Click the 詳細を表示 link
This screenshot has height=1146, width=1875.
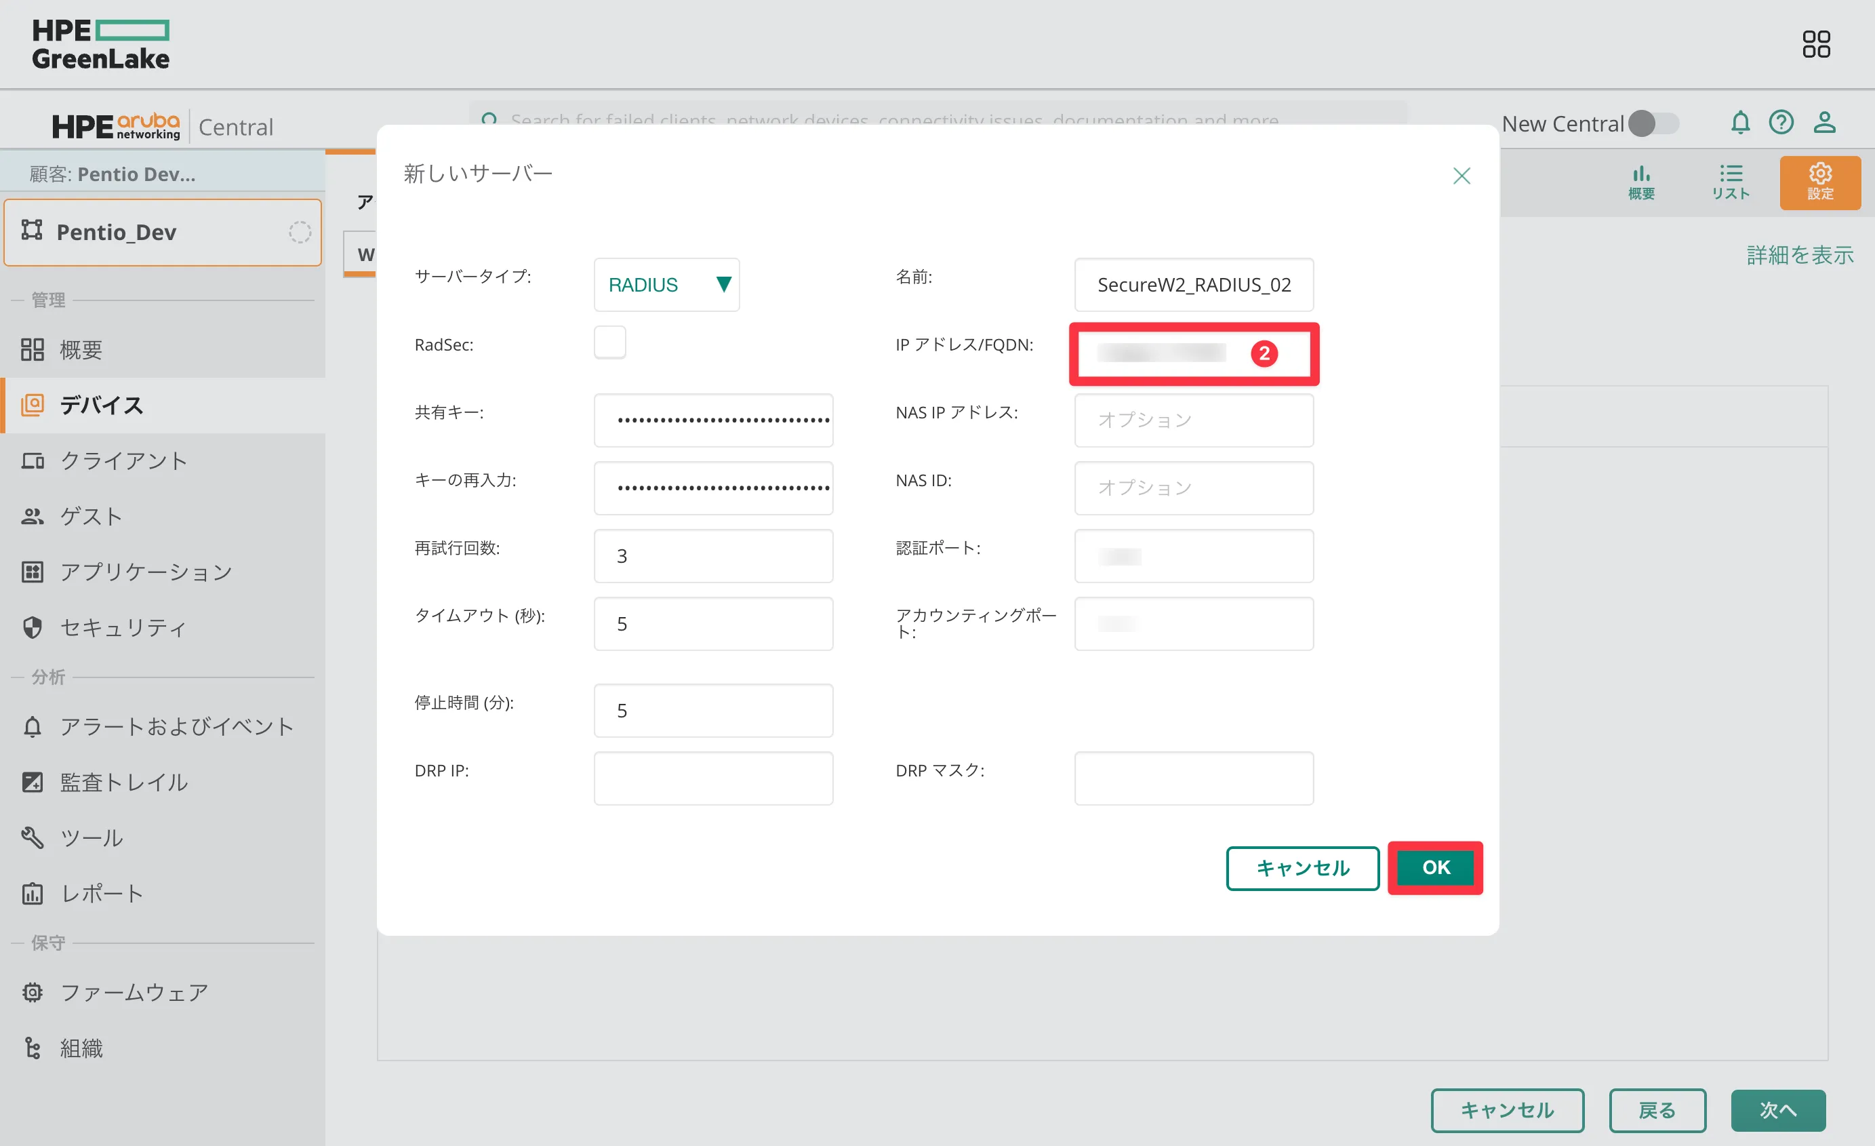(1800, 255)
